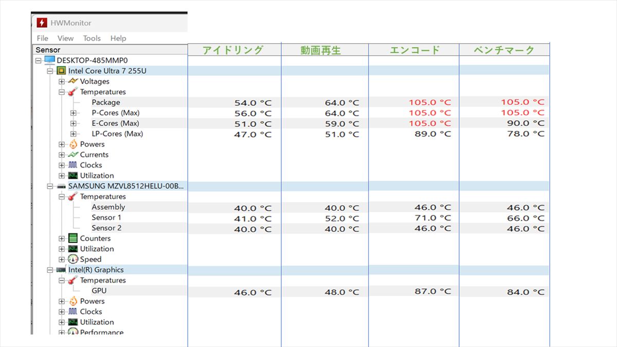This screenshot has width=617, height=347.
Task: Click the 52.0 °C Sensor 1 value
Action: (342, 218)
